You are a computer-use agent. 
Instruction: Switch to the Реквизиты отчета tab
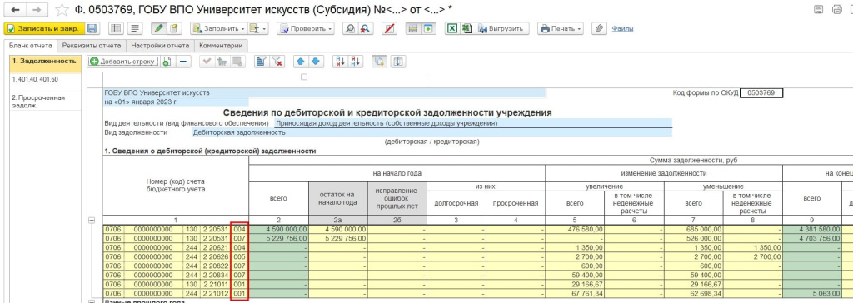click(x=92, y=46)
